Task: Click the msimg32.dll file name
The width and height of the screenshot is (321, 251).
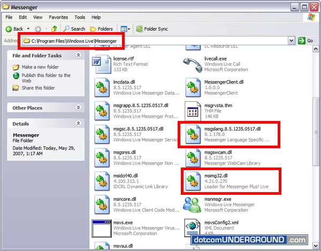Action: [x=216, y=176]
